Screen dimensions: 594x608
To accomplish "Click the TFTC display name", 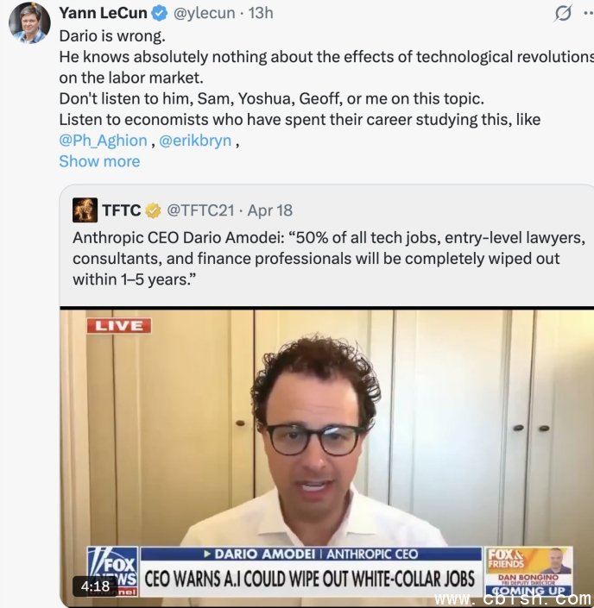I will point(122,210).
